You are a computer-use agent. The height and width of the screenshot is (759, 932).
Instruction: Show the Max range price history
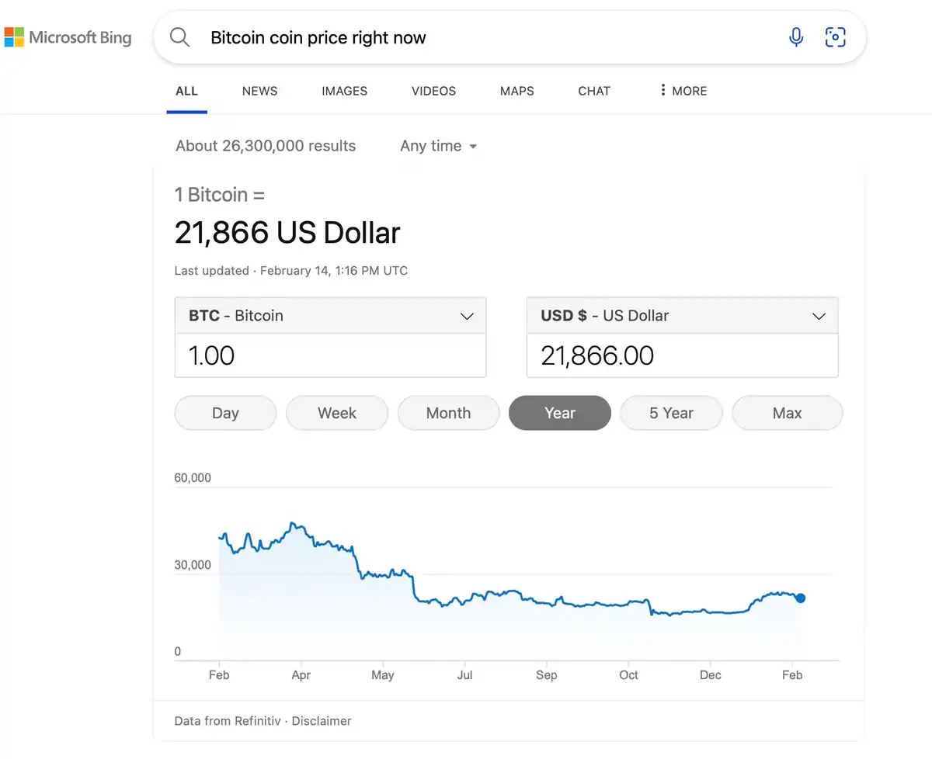coord(787,413)
